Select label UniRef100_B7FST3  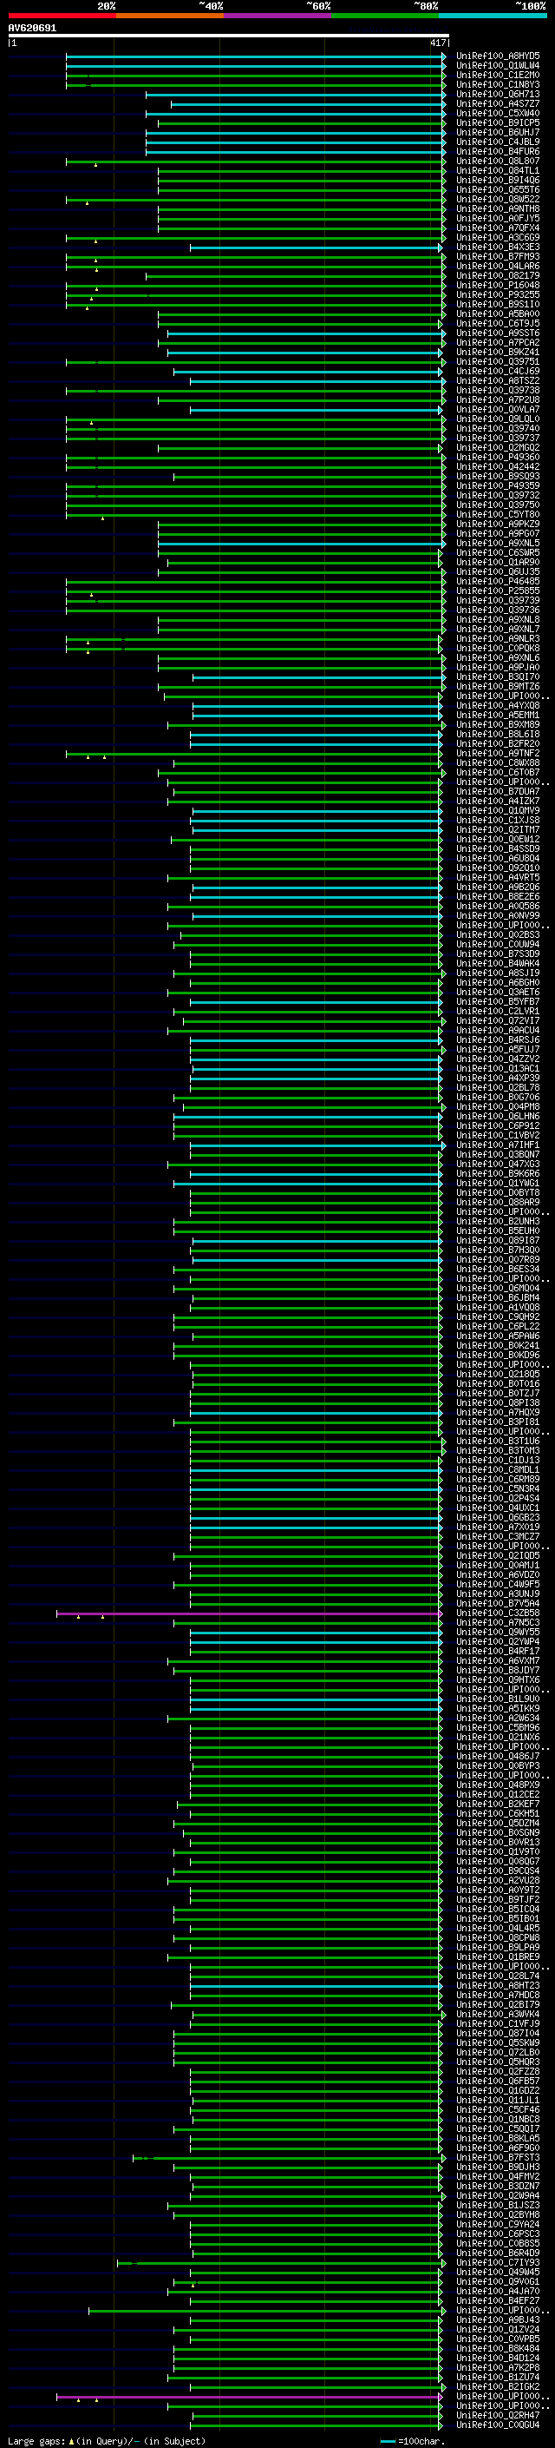pos(498,2157)
